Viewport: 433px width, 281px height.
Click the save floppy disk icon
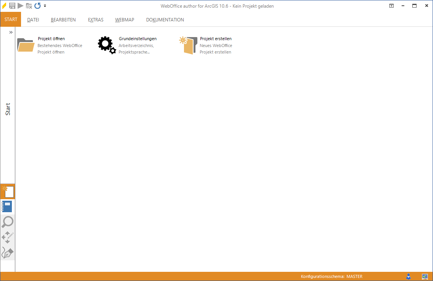[12, 5]
